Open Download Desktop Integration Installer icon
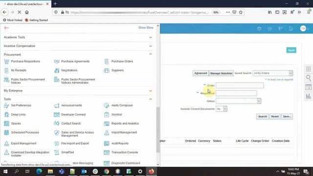313x176 pixels. tap(6, 153)
